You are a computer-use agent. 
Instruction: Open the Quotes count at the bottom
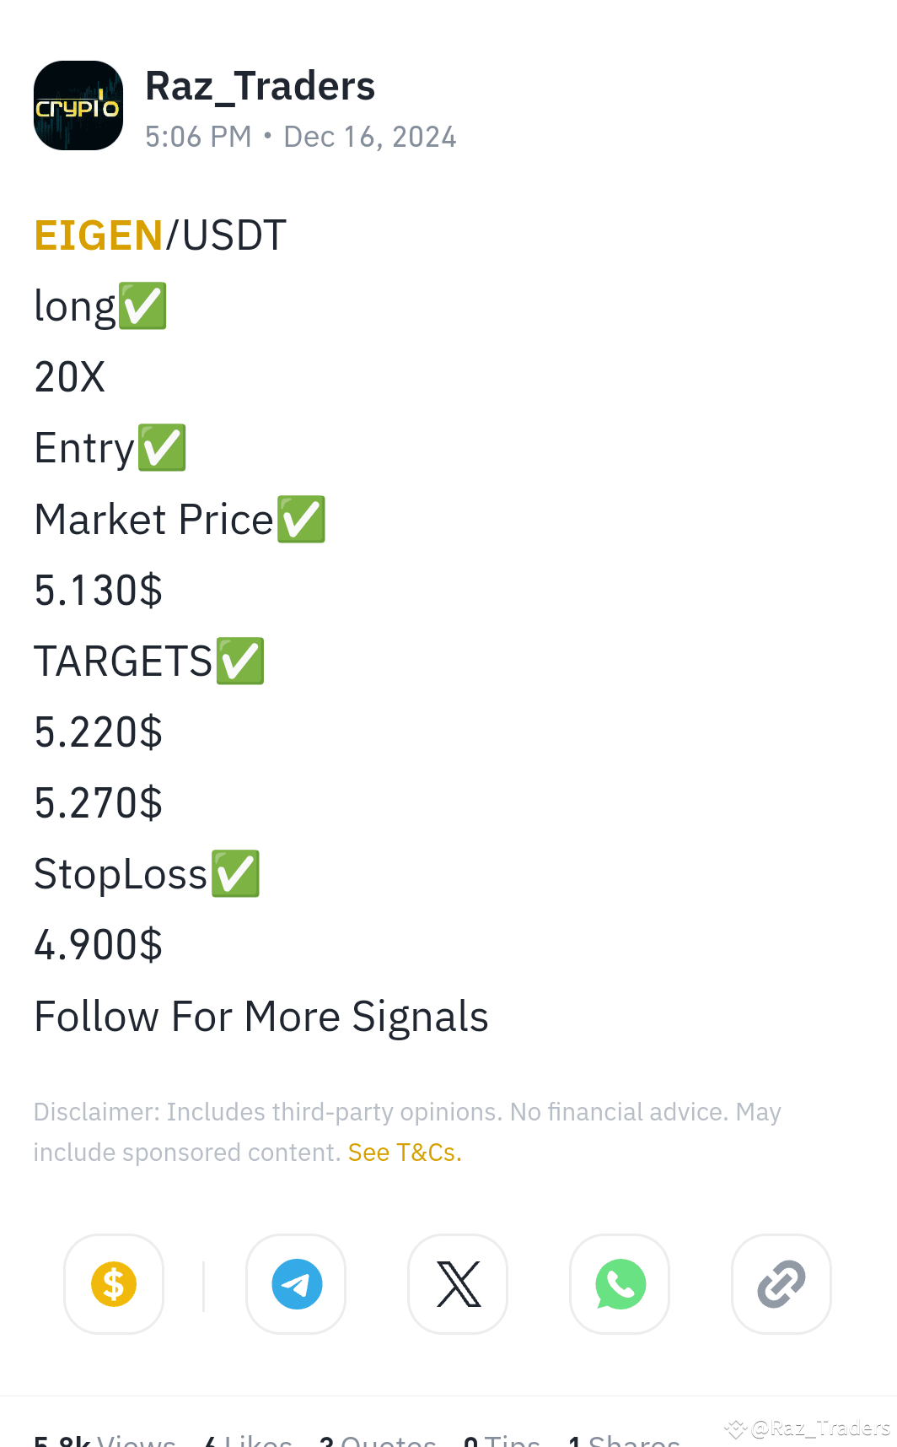[378, 1440]
